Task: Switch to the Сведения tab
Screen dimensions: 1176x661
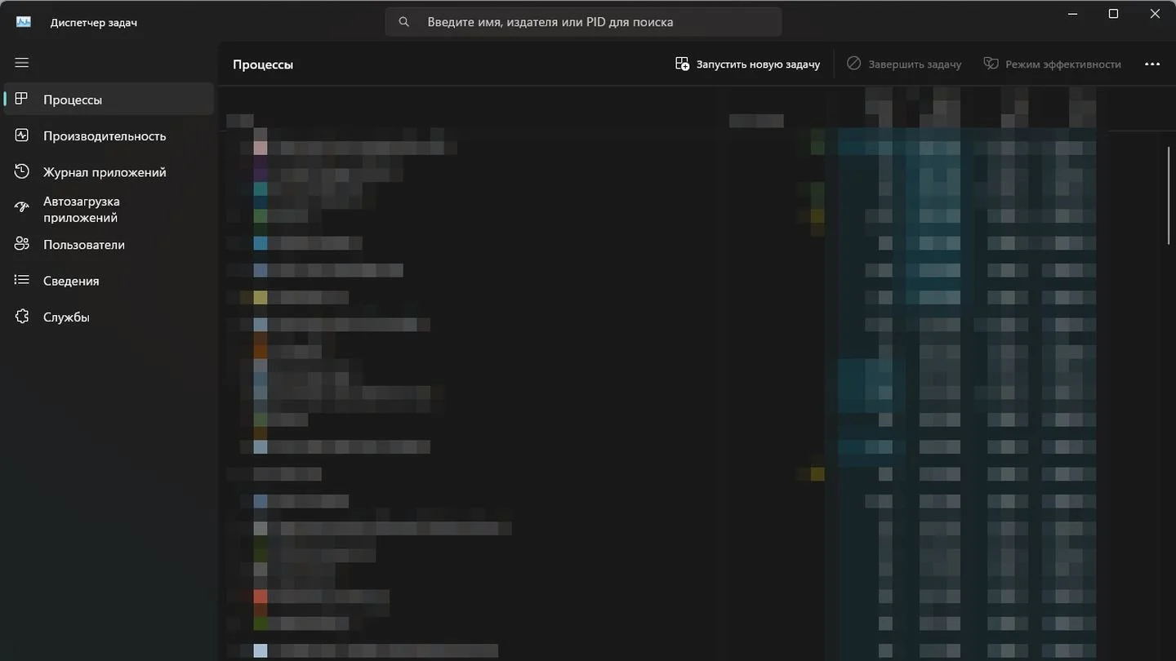Action: point(109,281)
